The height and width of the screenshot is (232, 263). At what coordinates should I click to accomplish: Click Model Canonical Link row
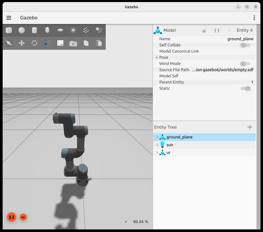[204, 51]
